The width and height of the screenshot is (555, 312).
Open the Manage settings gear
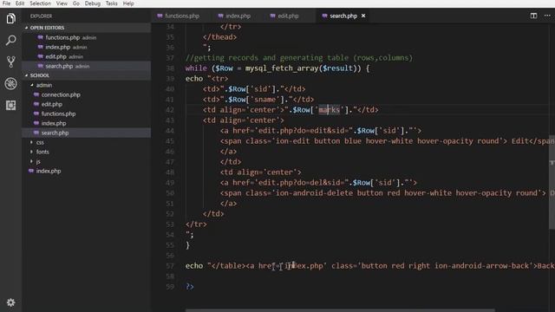tap(11, 302)
